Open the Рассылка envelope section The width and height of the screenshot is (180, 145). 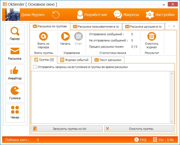[x=15, y=54]
